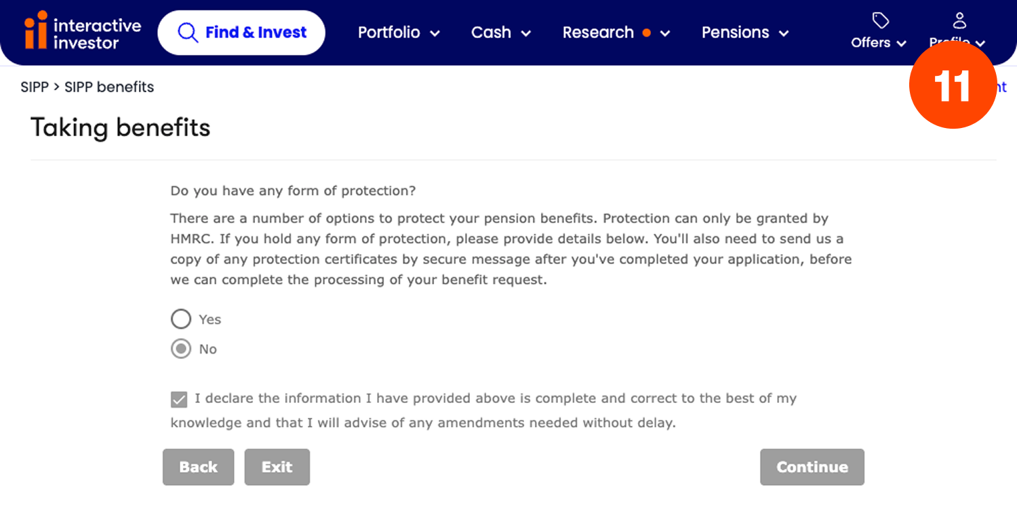Expand the Portfolio dropdown chevron
Viewport: 1017px width, 508px height.
pos(435,33)
